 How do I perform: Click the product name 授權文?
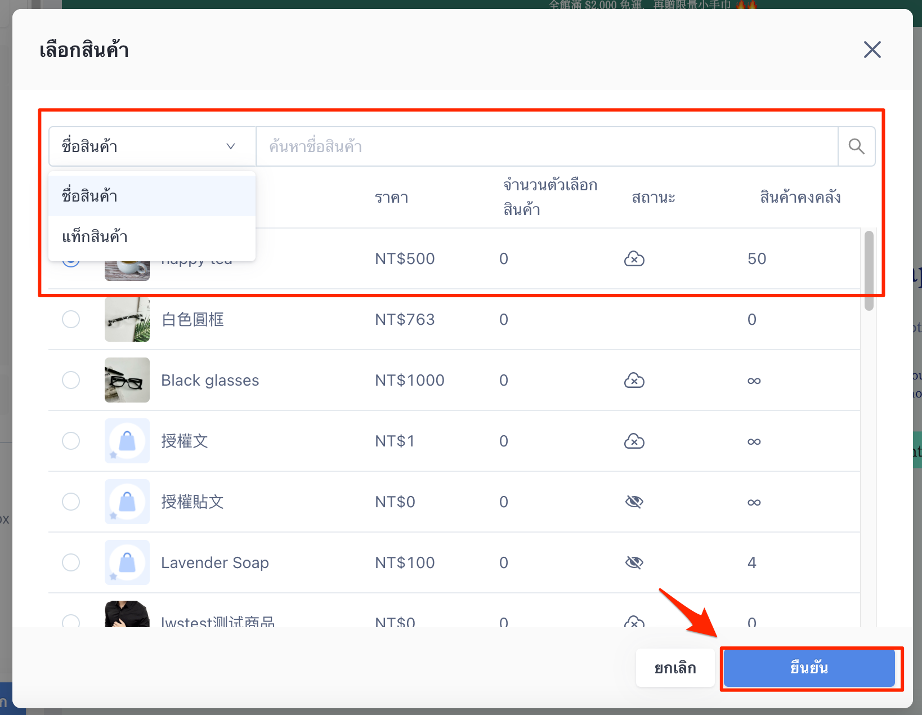185,441
